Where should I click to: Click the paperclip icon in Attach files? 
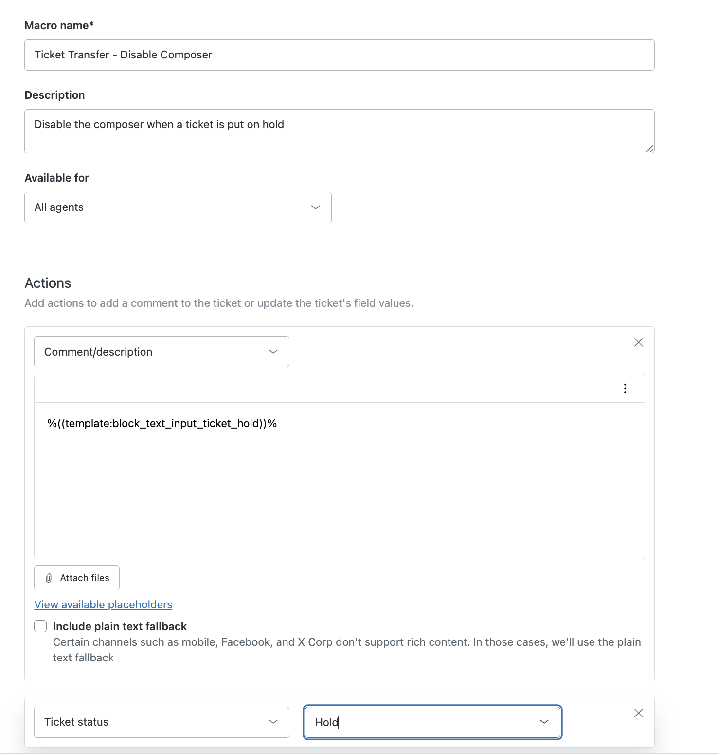(x=49, y=578)
